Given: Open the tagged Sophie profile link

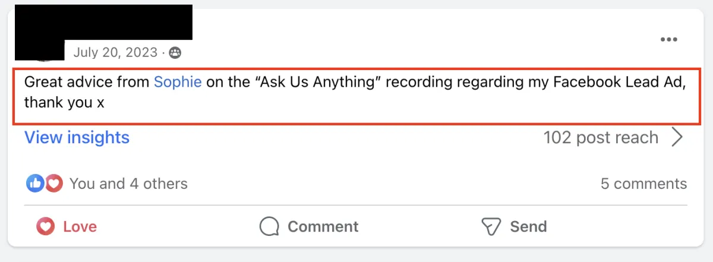Looking at the screenshot, I should [178, 82].
